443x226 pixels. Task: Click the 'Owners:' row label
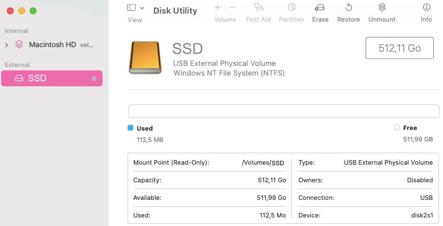(310, 181)
